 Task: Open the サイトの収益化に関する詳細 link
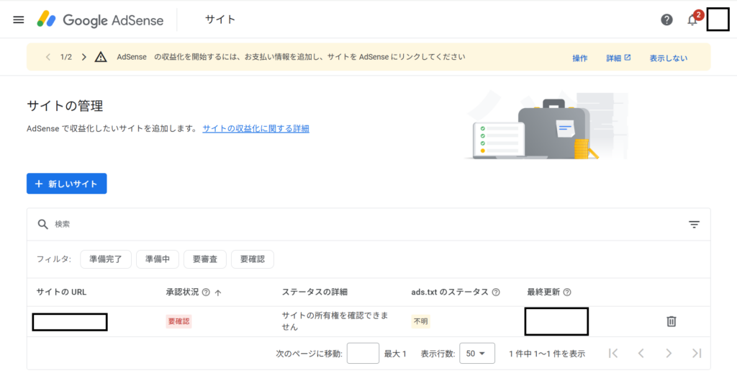tap(256, 128)
